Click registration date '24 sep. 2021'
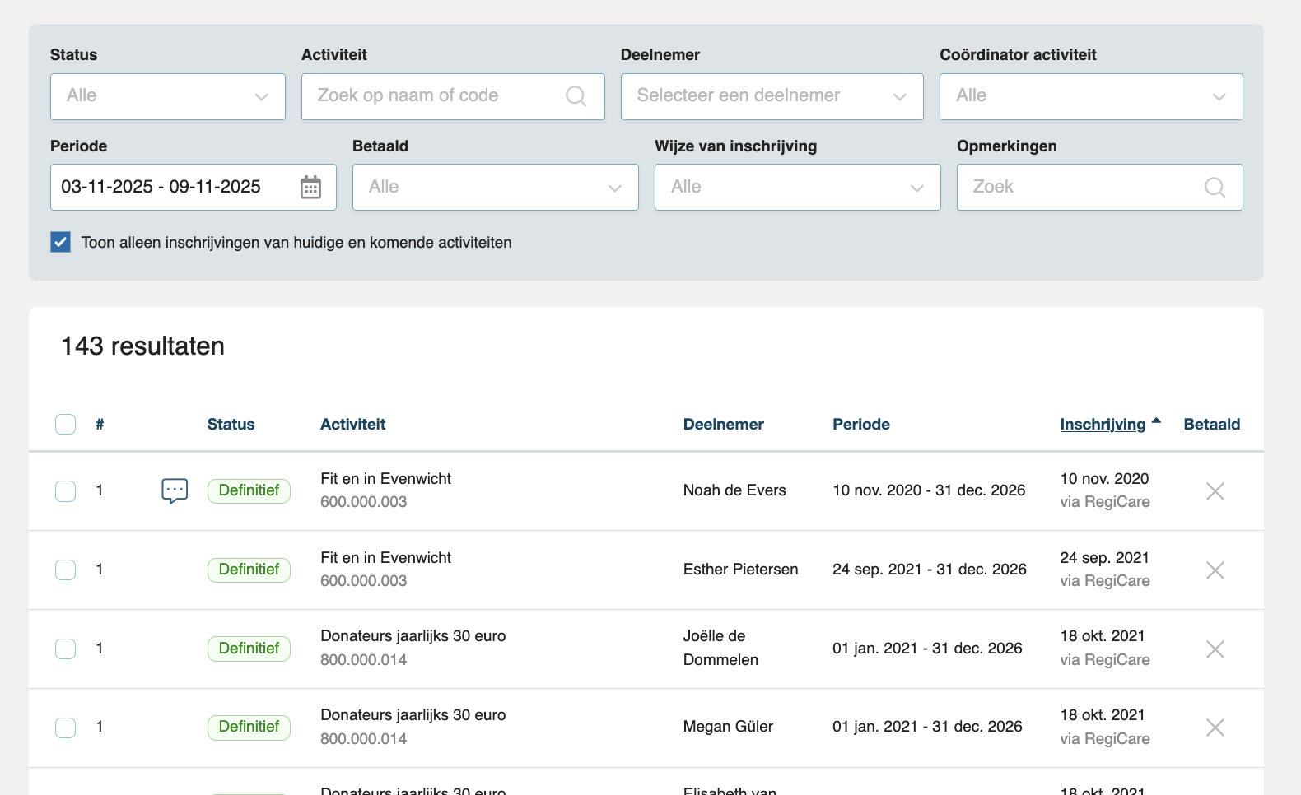Viewport: 1301px width, 795px height. 1104,558
